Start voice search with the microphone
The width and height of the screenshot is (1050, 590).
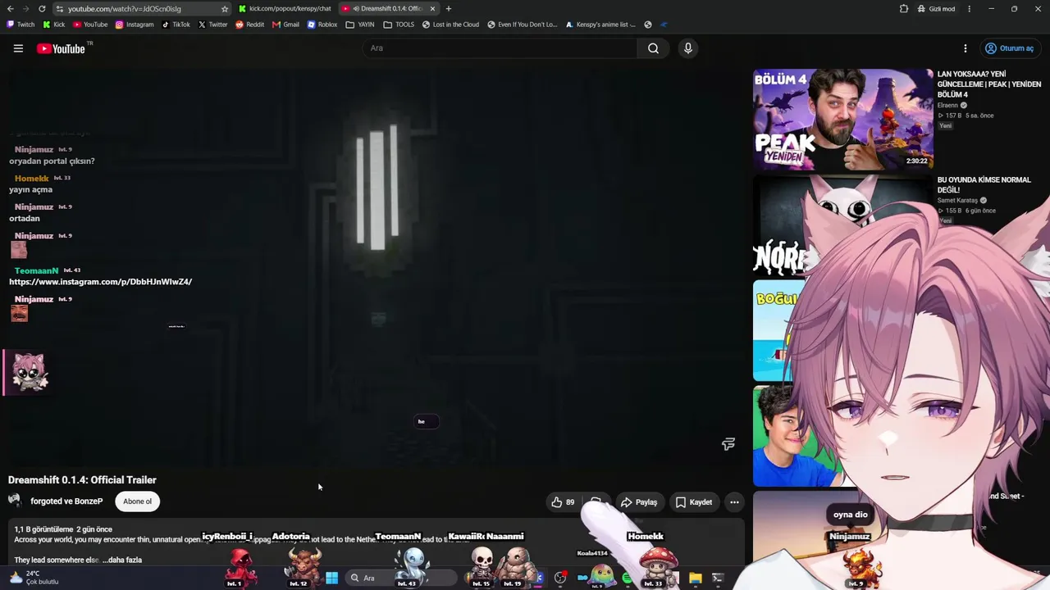coord(688,48)
